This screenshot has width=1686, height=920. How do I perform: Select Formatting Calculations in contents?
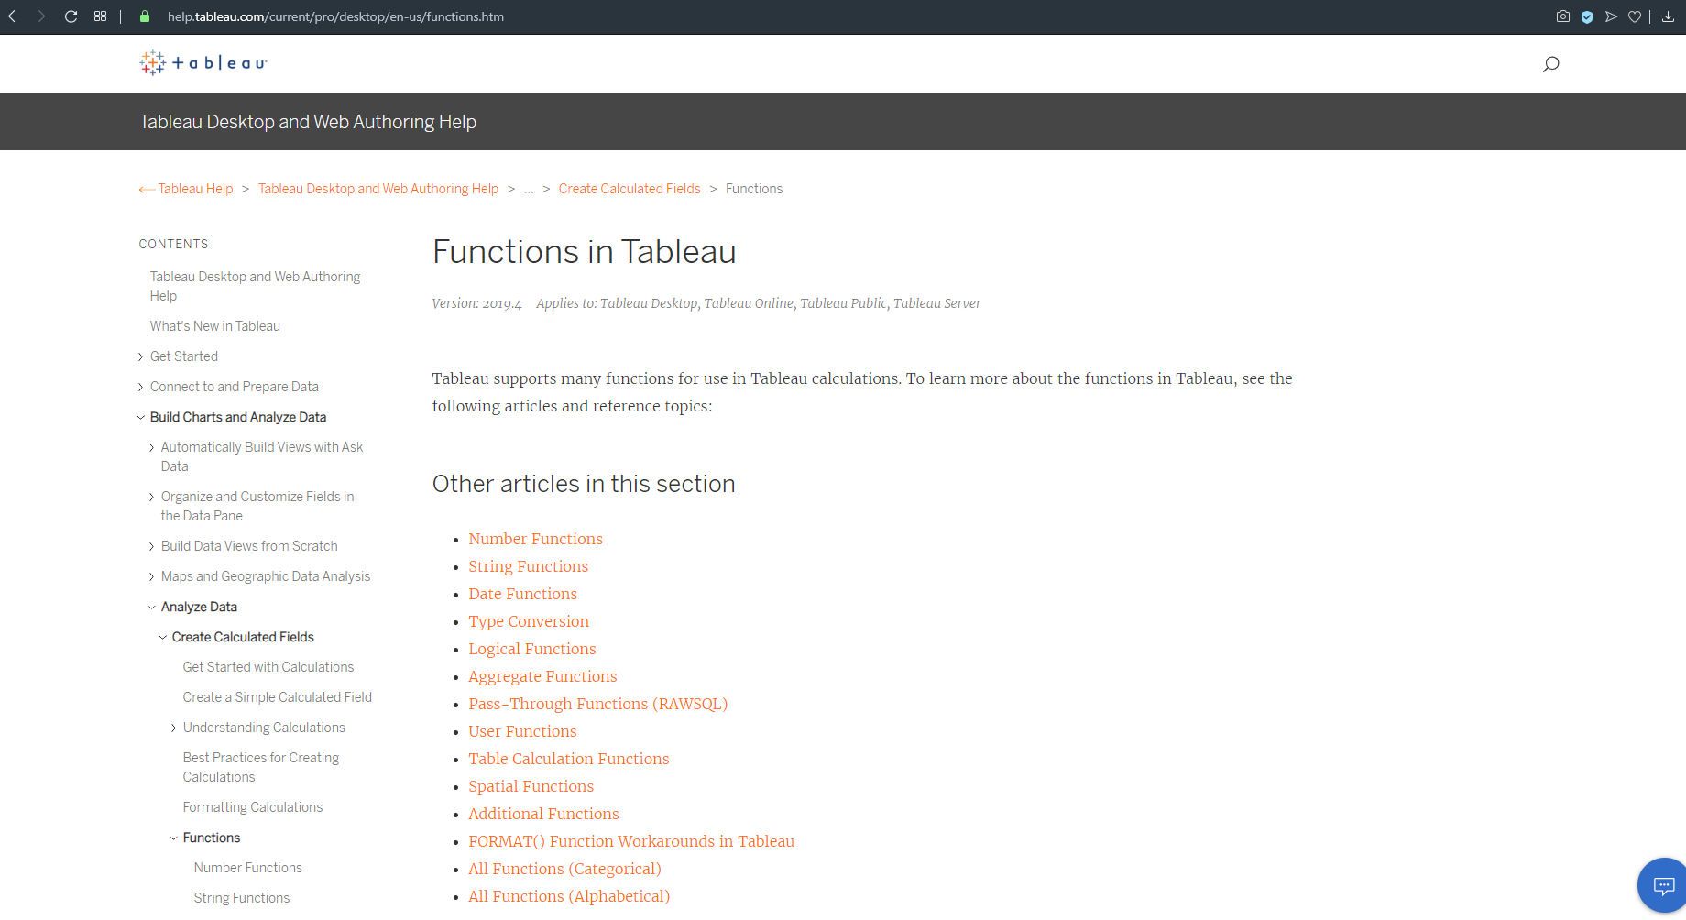point(252,807)
